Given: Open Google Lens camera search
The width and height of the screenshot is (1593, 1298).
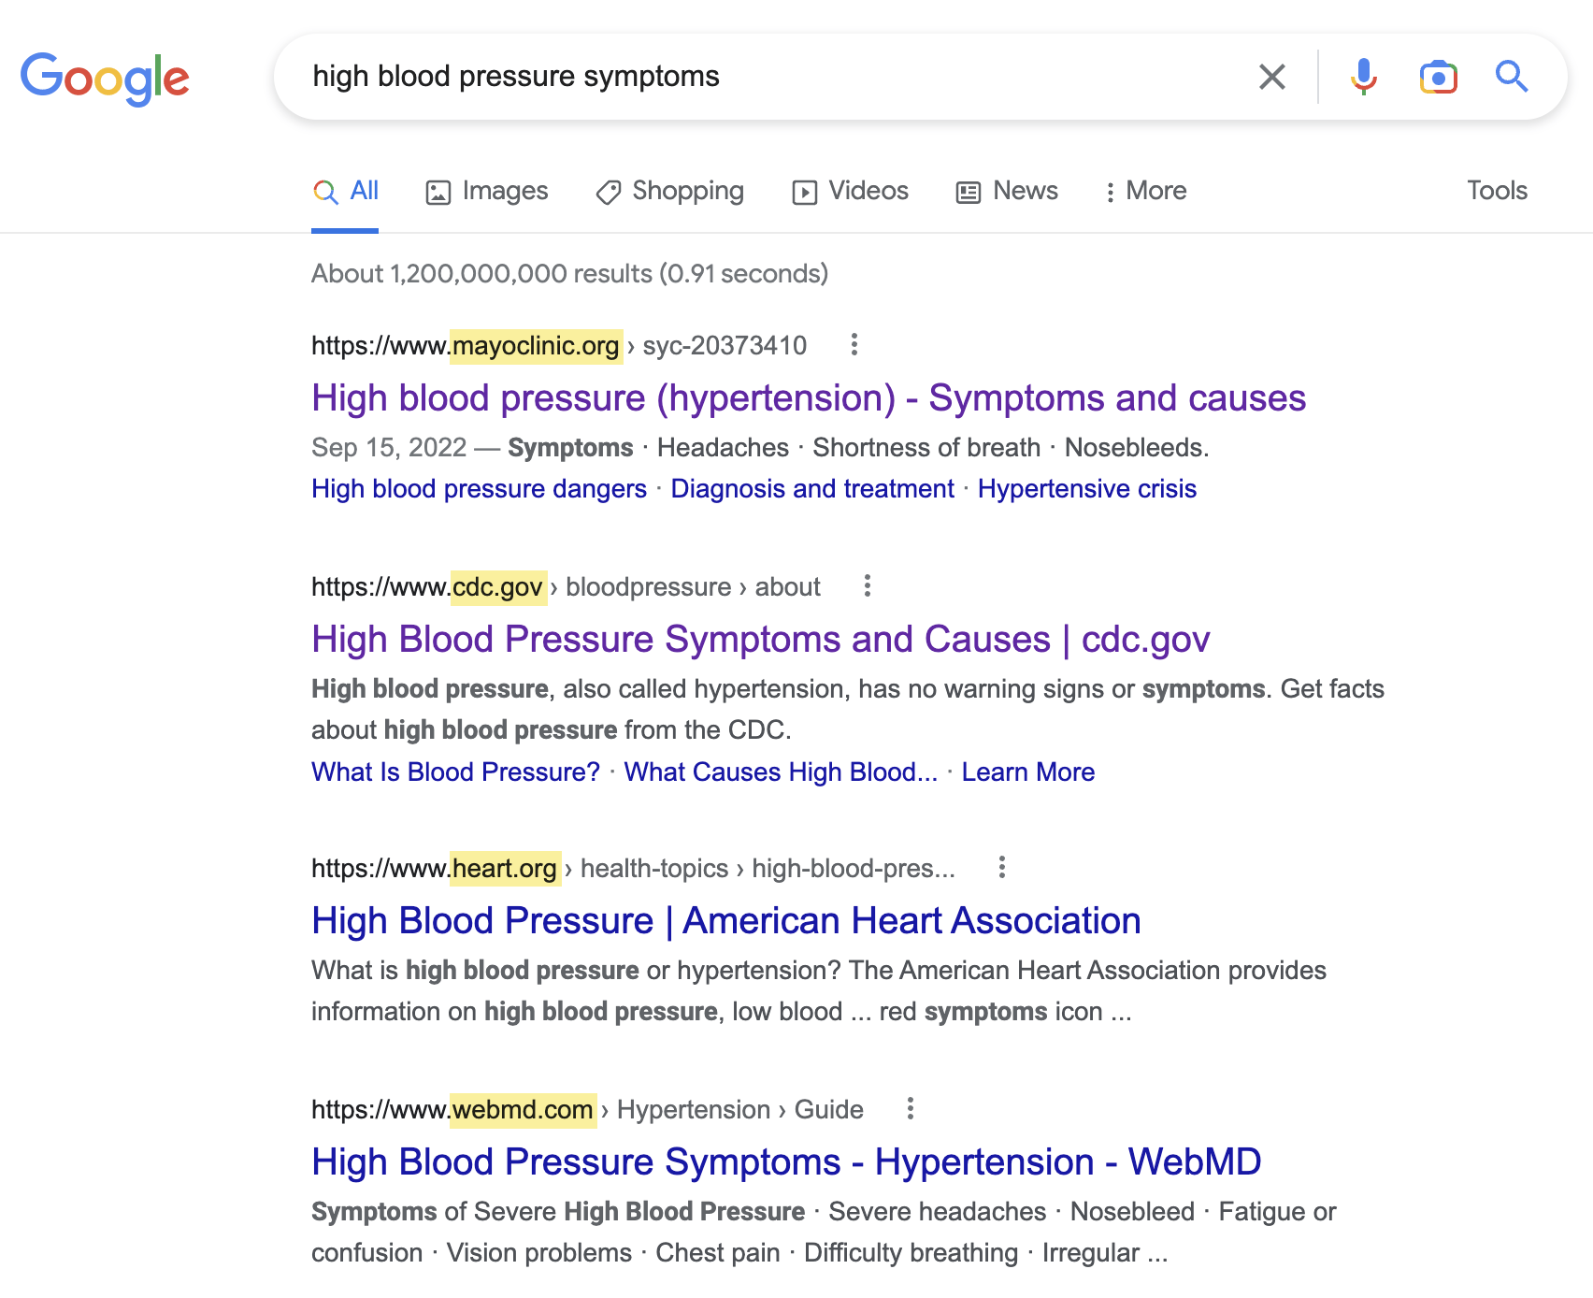Looking at the screenshot, I should [1438, 77].
